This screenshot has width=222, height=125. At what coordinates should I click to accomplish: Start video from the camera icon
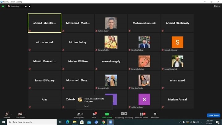click(20, 115)
